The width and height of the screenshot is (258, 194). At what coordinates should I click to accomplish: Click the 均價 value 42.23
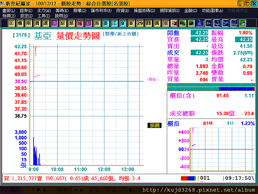(x=246, y=59)
